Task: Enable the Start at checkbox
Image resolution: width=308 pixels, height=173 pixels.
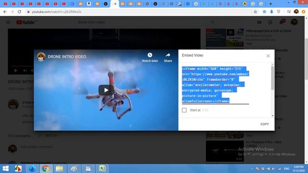Action: (184, 110)
